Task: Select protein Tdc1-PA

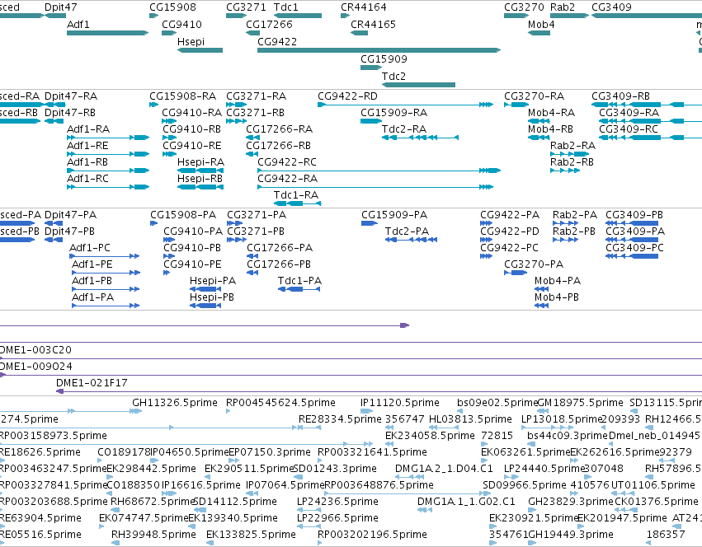Action: 299,289
